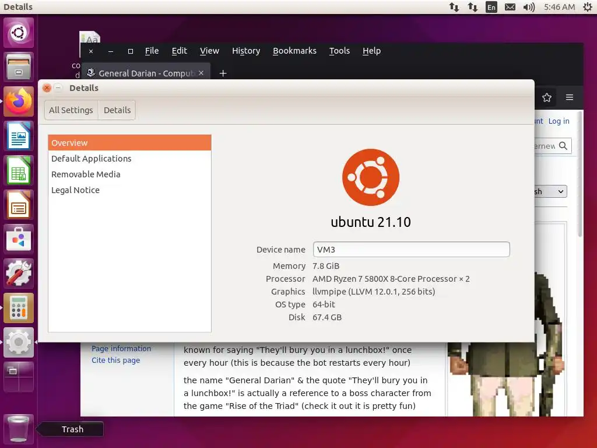This screenshot has height=448, width=597.
Task: Open the sound volume indicator
Action: (x=529, y=7)
